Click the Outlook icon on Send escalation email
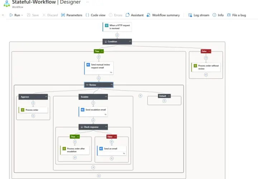The width and height of the screenshot is (258, 179). tap(83, 110)
